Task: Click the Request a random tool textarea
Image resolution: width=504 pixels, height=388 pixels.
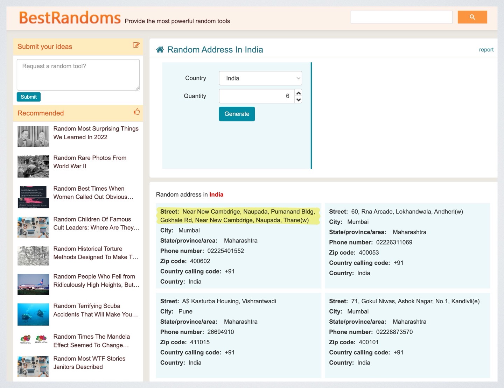Action: click(x=78, y=75)
